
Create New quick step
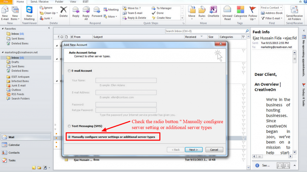[162, 18]
